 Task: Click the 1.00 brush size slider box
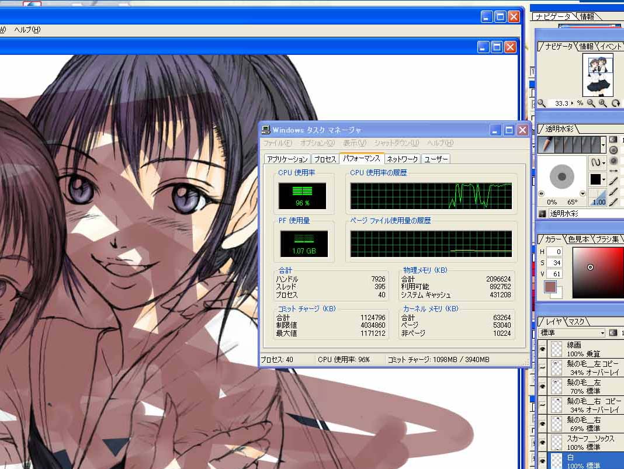[x=597, y=197]
